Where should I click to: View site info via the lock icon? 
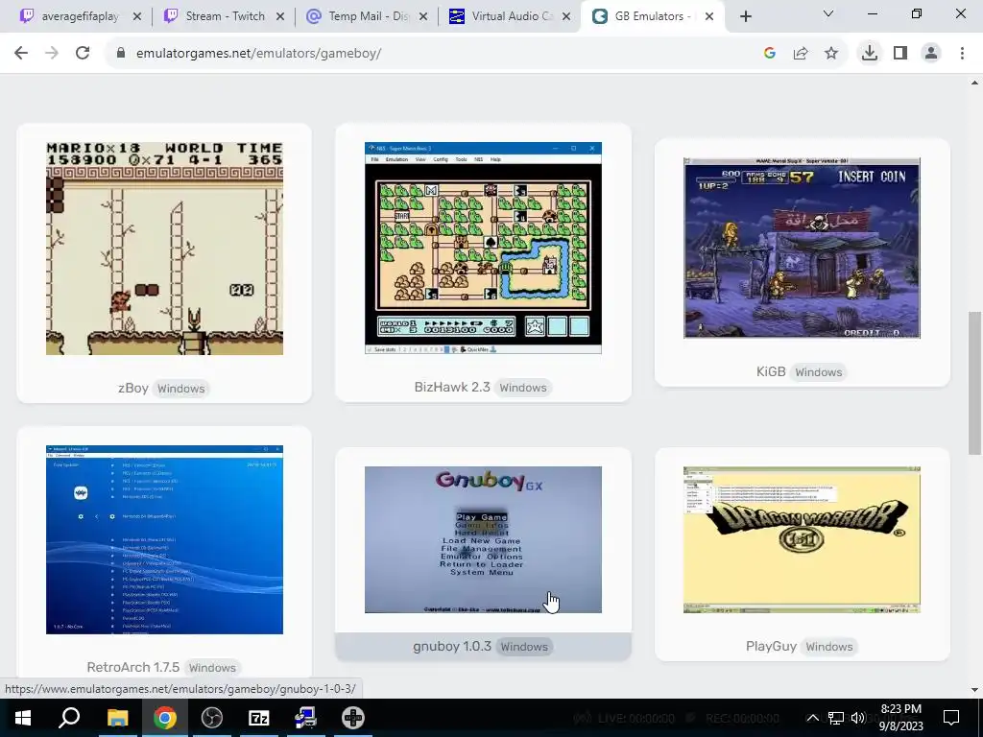(x=121, y=54)
